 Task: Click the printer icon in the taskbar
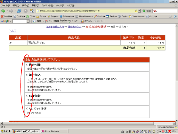(x=122, y=132)
